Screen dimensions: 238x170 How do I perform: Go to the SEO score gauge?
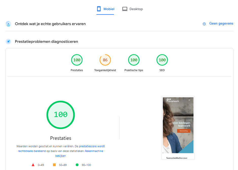(162, 60)
